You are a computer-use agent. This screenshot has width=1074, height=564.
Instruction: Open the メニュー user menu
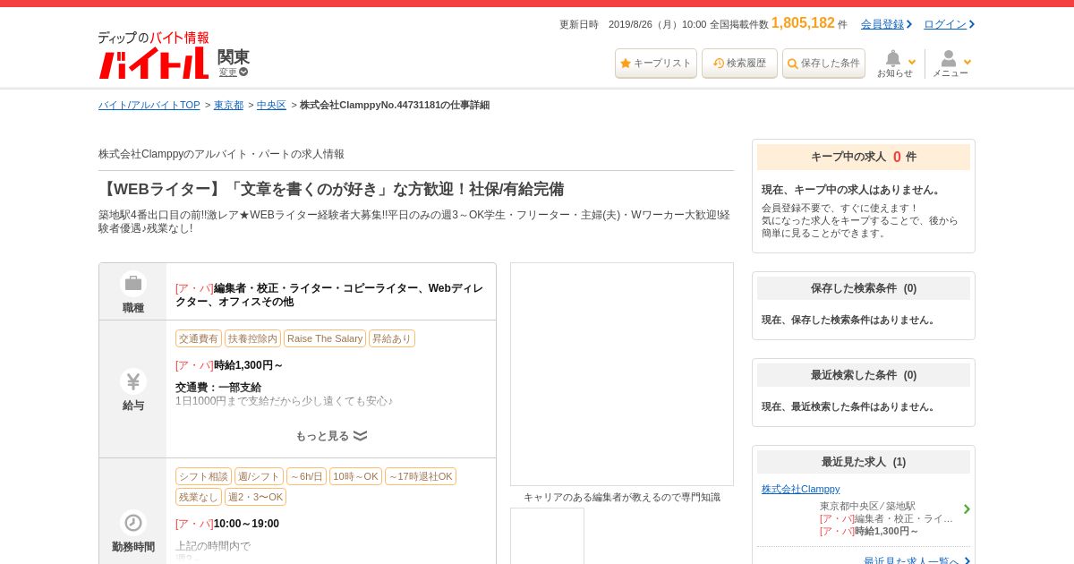(x=950, y=64)
